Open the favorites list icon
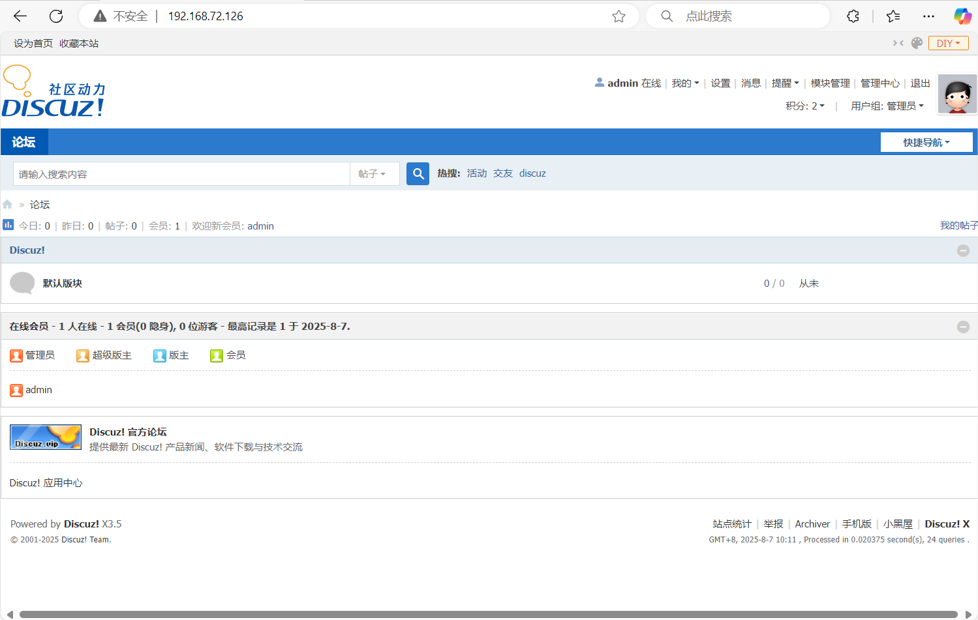 tap(893, 16)
